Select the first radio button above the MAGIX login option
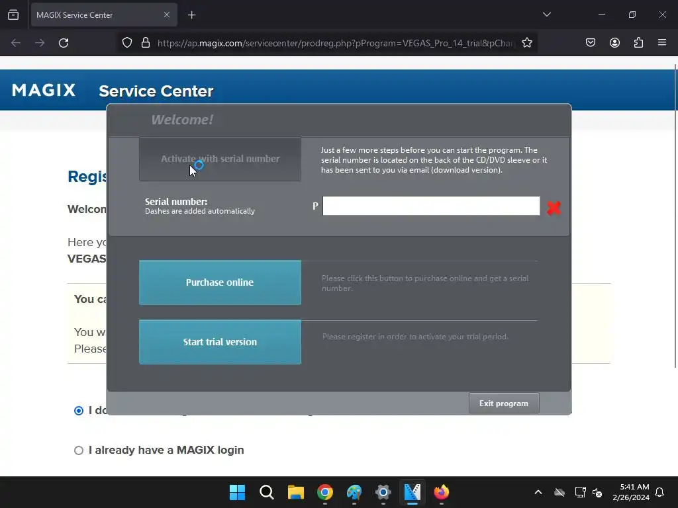The image size is (678, 508). pos(79,410)
